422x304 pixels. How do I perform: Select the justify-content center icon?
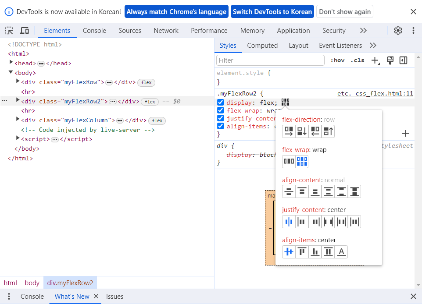click(x=289, y=222)
